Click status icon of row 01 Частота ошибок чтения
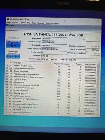The image size is (105, 140). tap(7, 65)
